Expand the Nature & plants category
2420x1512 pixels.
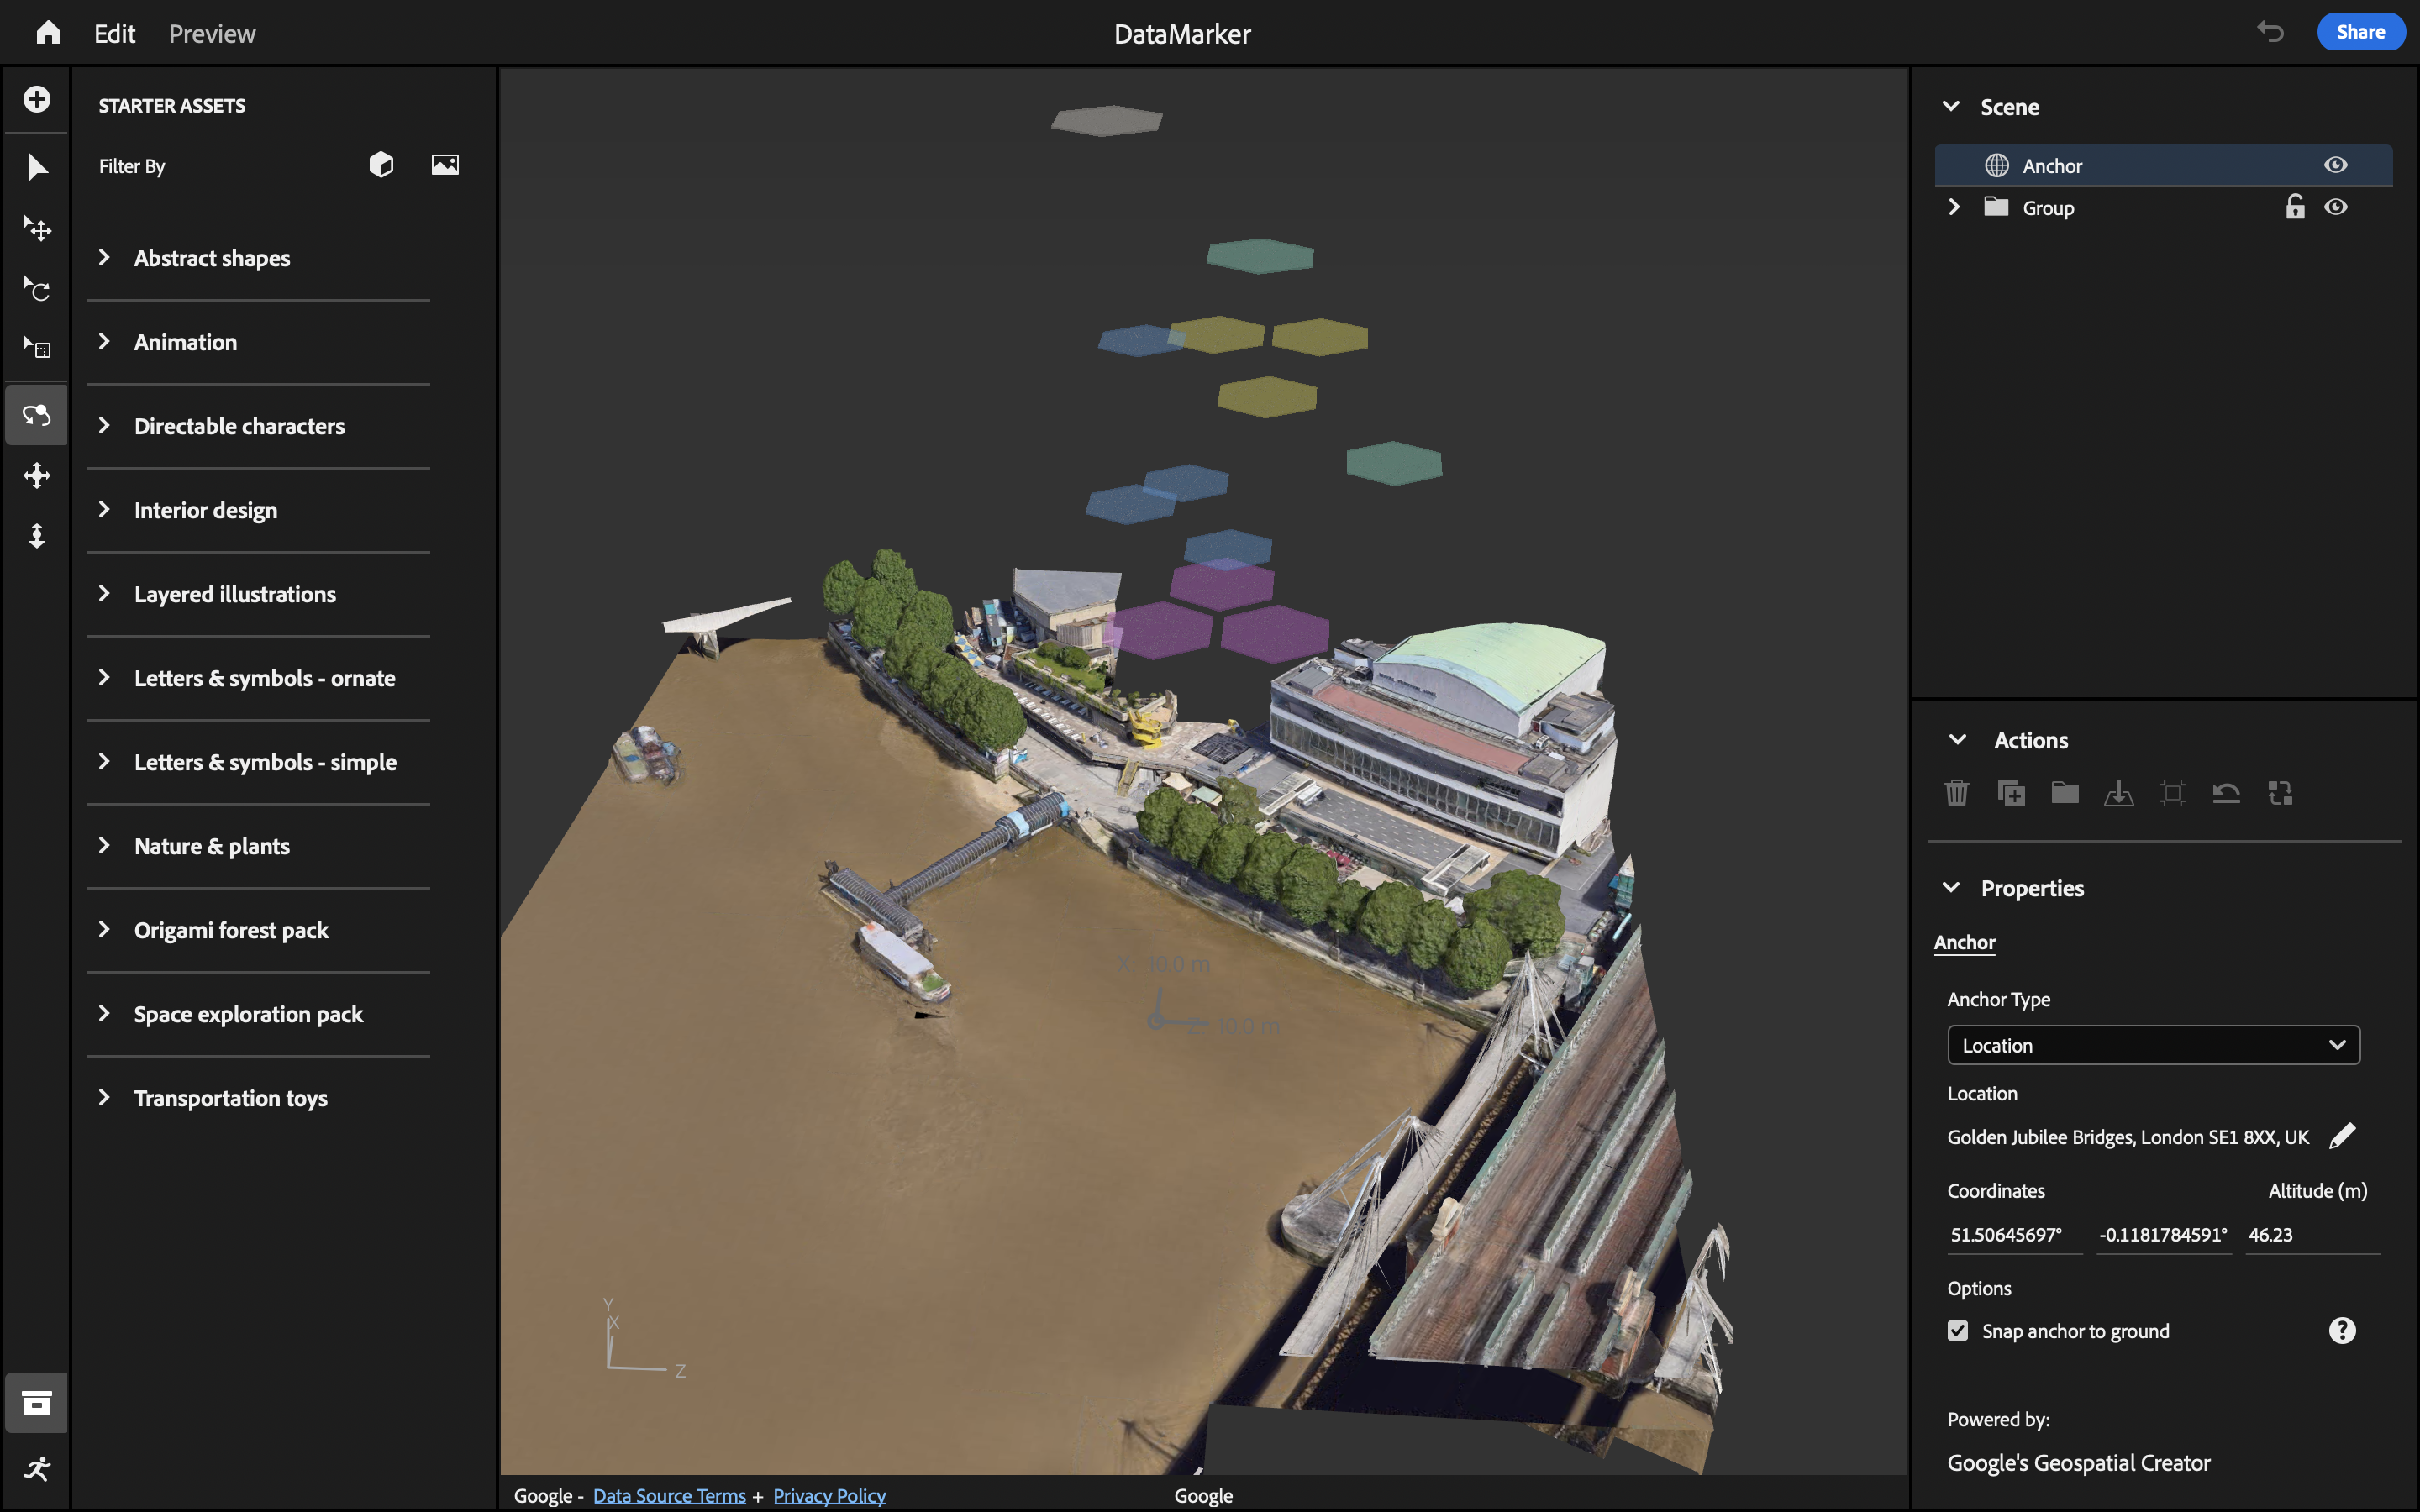point(211,846)
